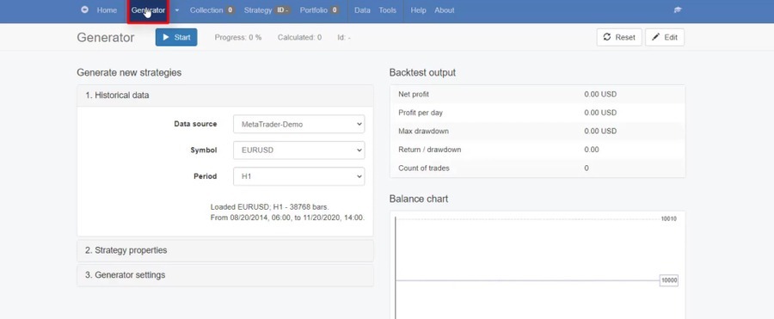The image size is (774, 319).
Task: Click the Calculated: 0 text
Action: tap(299, 37)
